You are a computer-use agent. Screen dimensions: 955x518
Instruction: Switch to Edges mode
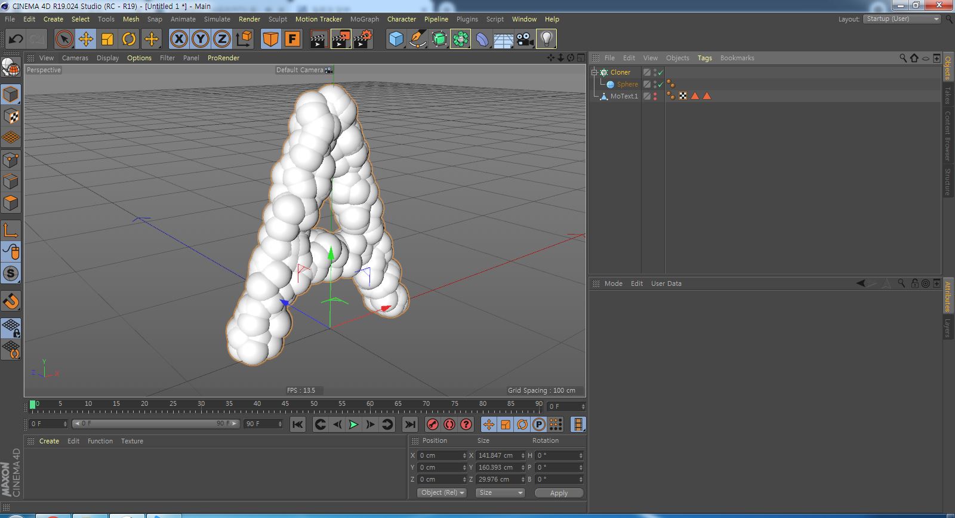(11, 181)
